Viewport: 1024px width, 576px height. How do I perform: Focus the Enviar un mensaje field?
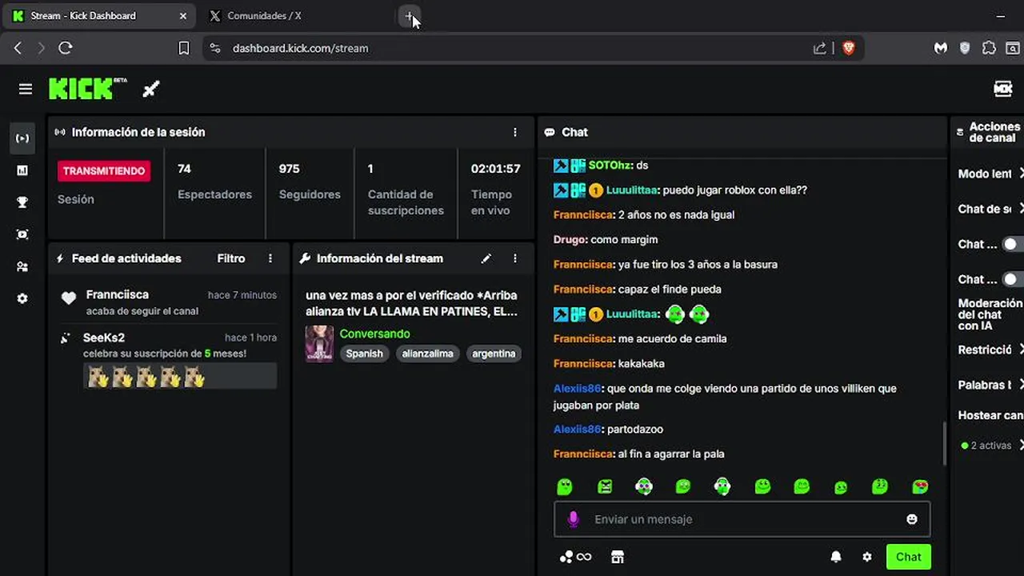pyautogui.click(x=742, y=519)
